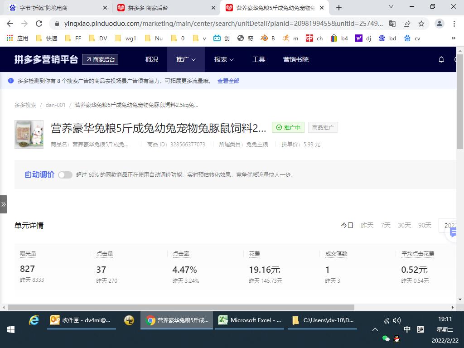This screenshot has width=464, height=348.
Task: Open the chat support floating icon
Action: 453,233
